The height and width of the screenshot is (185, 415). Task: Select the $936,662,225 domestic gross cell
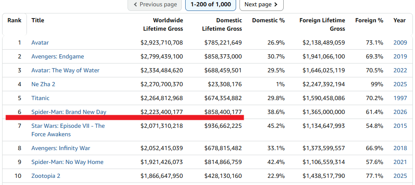coord(223,126)
